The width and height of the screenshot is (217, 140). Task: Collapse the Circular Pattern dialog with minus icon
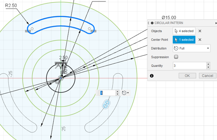152,23
